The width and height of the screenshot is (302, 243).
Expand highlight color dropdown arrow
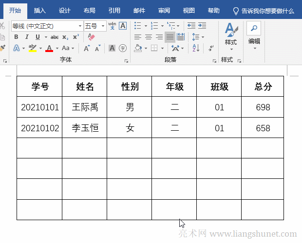coord(40,48)
